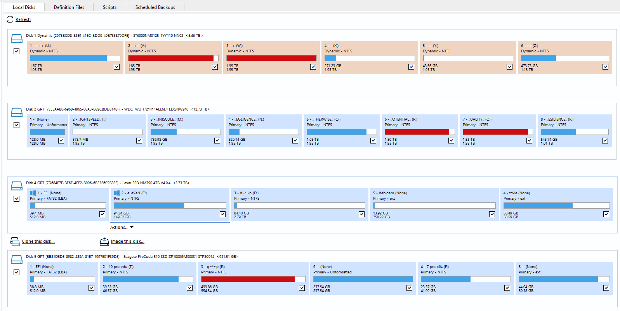Click the red usage bar of ++ (V:)
The width and height of the screenshot is (620, 311).
[173, 58]
